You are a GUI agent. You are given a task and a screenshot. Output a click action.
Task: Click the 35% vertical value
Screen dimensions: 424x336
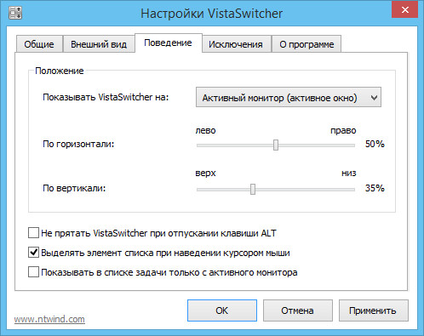click(375, 188)
